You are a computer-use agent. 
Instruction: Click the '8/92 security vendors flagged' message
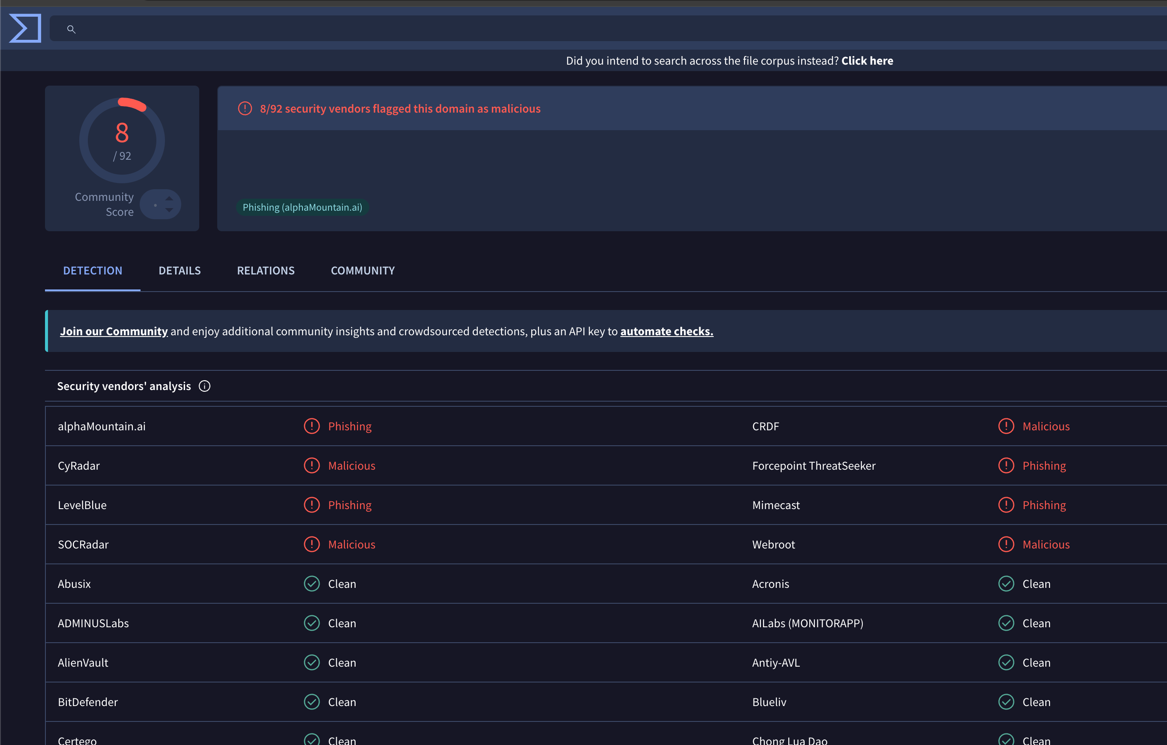(400, 108)
